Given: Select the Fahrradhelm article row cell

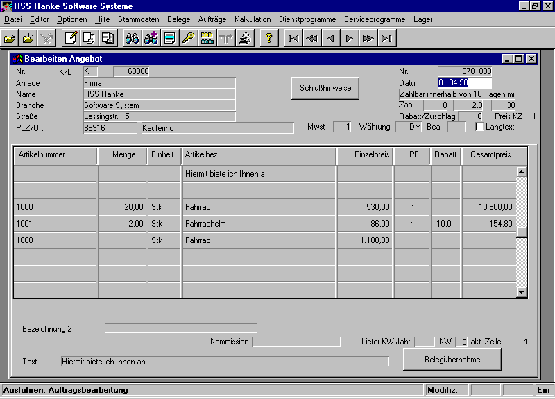Looking at the screenshot, I should pyautogui.click(x=258, y=224).
